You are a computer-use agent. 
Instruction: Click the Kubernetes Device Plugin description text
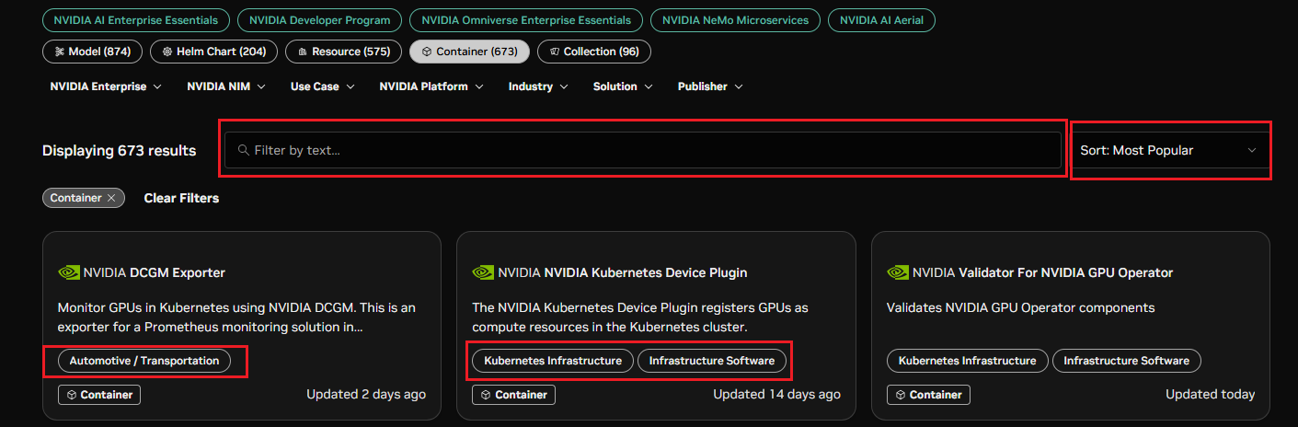[x=640, y=317]
